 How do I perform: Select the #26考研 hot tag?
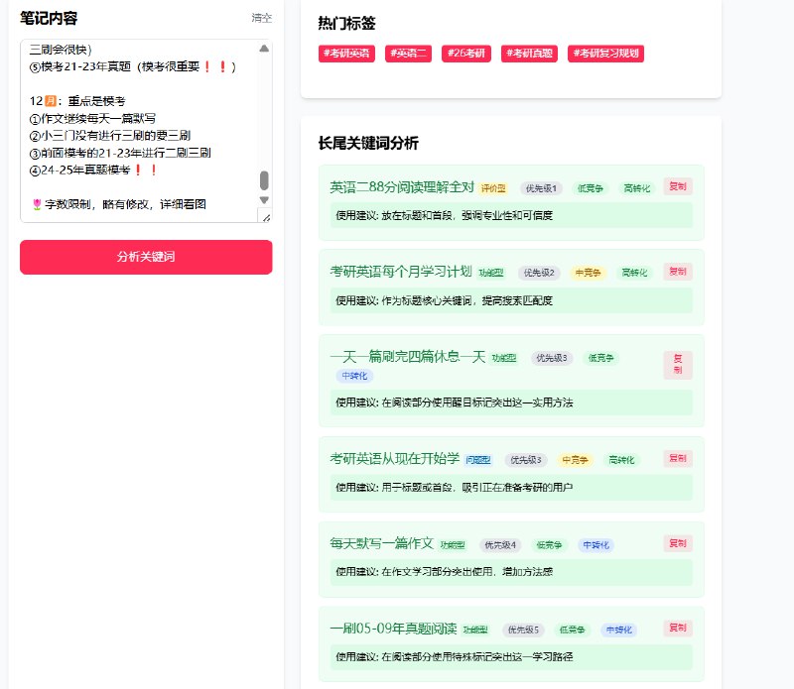pyautogui.click(x=465, y=54)
